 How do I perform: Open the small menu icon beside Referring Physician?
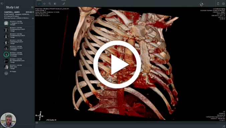pos(33,18)
